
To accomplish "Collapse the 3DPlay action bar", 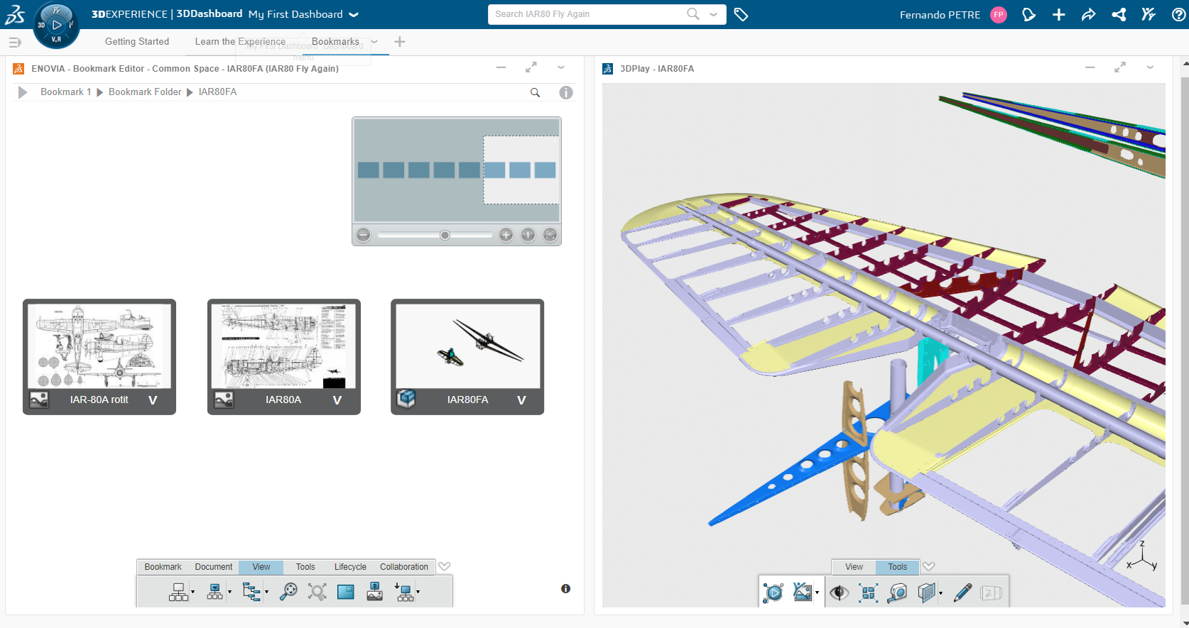I will pyautogui.click(x=928, y=566).
